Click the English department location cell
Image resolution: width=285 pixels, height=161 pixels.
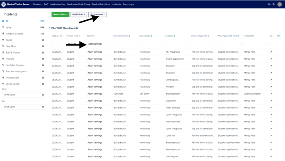(175, 59)
